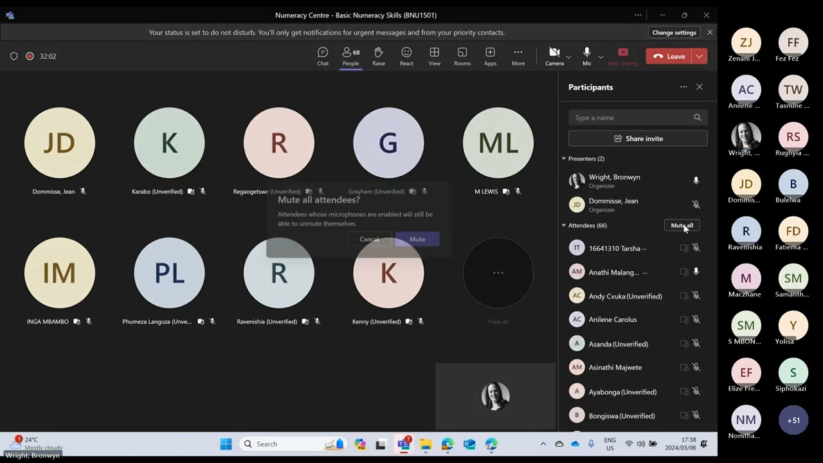Open the Chat panel
Image resolution: width=823 pixels, height=463 pixels.
coord(323,56)
